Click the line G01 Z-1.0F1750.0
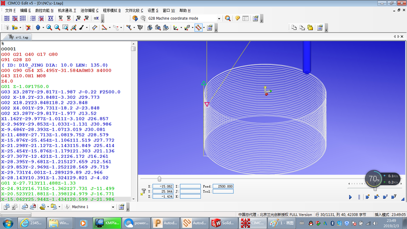 (x=25, y=87)
